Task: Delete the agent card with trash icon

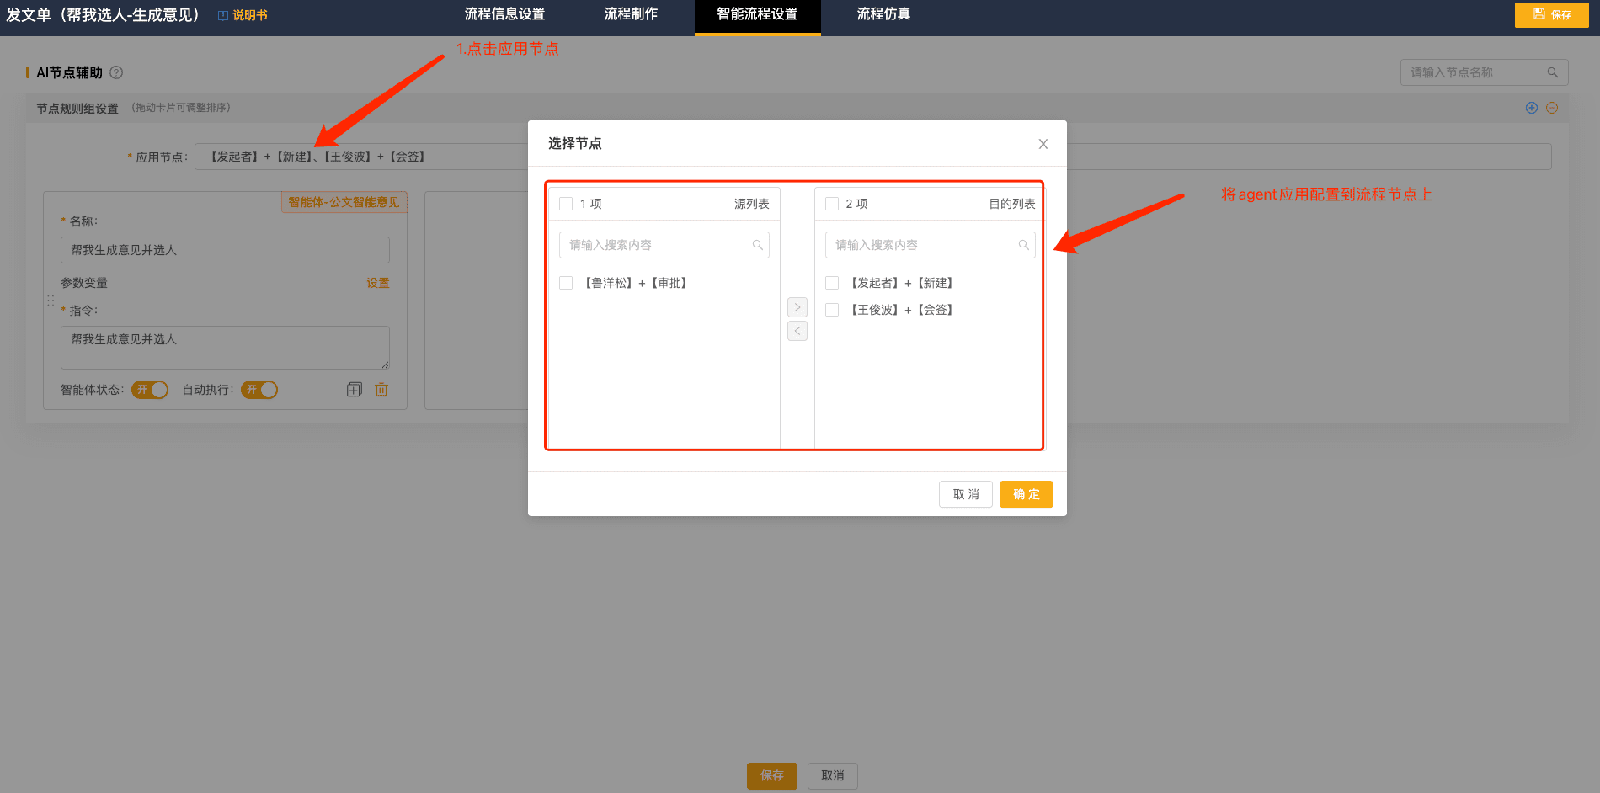Action: coord(381,390)
